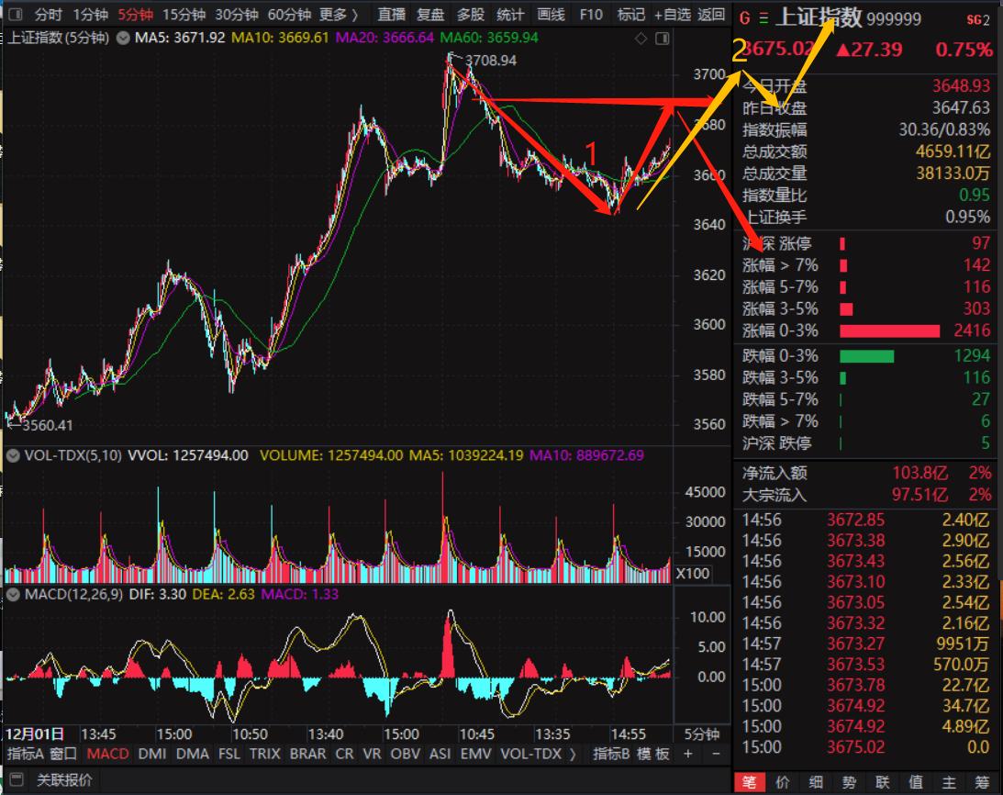Screen dimensions: 1003x795
Task: Select the EMV indicator tab
Action: (x=476, y=754)
